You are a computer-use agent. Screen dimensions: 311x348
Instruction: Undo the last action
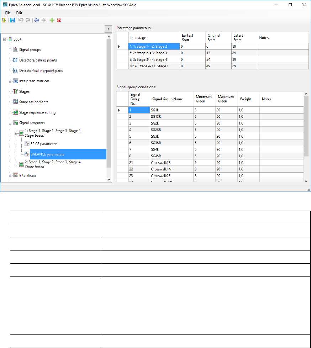coord(21,20)
